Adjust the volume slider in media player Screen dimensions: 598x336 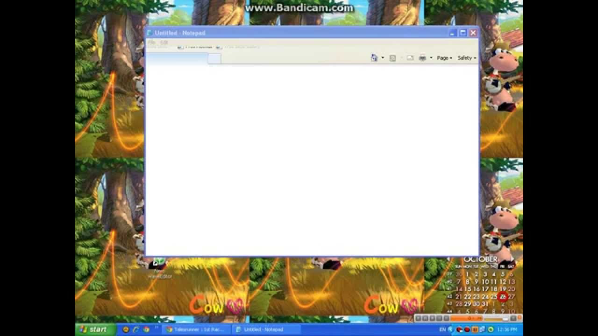(497, 318)
